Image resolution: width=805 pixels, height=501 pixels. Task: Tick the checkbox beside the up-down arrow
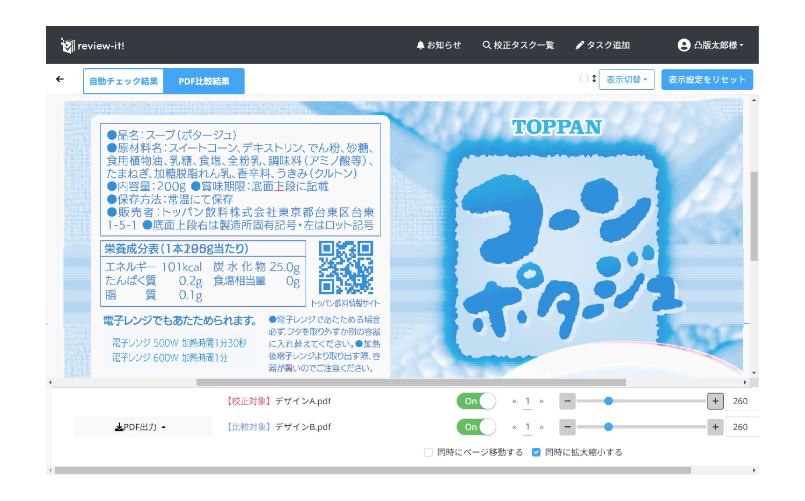[x=584, y=79]
